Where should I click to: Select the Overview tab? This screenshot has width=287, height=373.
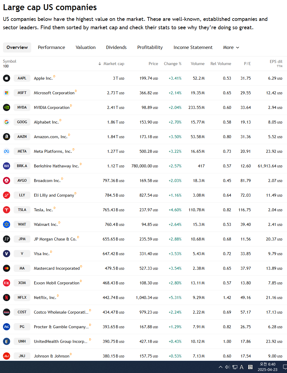pyautogui.click(x=17, y=47)
